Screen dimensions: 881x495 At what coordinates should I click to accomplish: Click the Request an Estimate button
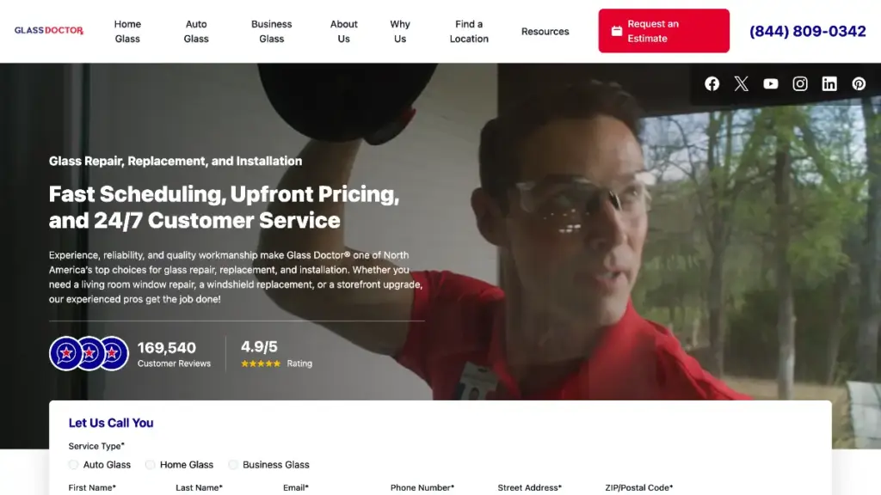click(x=663, y=31)
